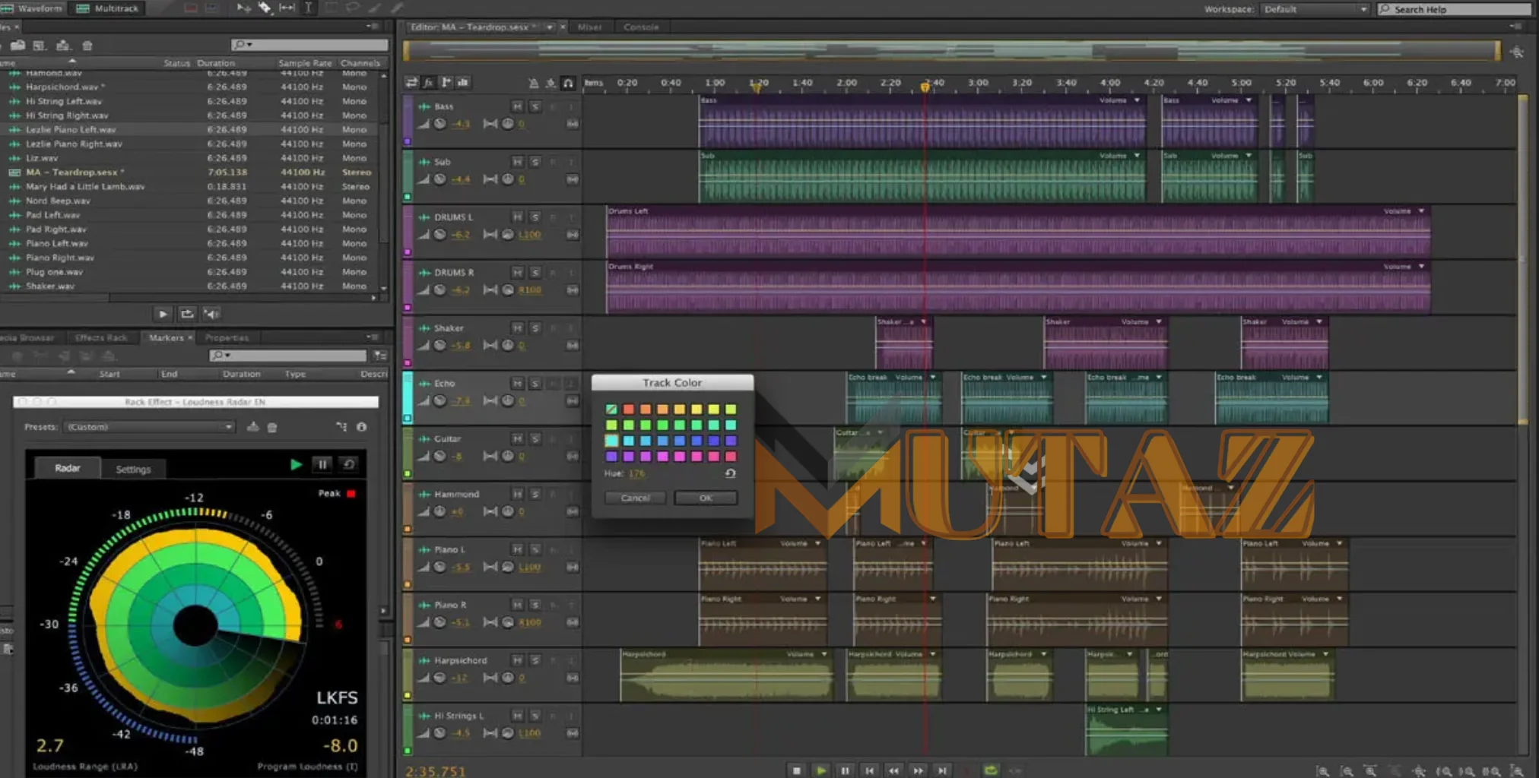Click the Open File folder icon in Files panel
This screenshot has width=1539, height=778.
(x=17, y=46)
